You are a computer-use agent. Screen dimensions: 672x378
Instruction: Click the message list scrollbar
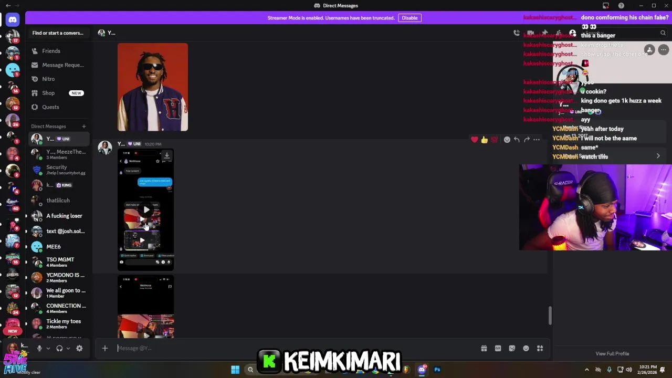(550, 316)
